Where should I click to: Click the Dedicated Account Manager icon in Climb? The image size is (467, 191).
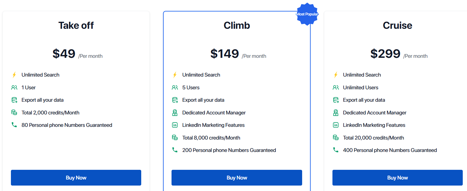tap(175, 112)
